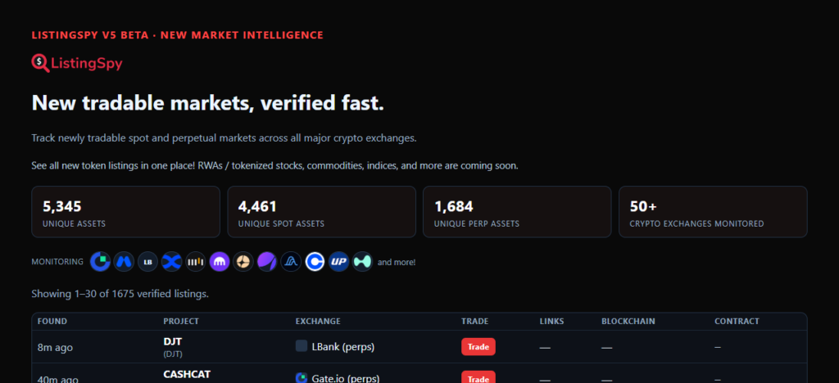
Task: Click the ListingSpy magnifier logo
Action: [41, 64]
